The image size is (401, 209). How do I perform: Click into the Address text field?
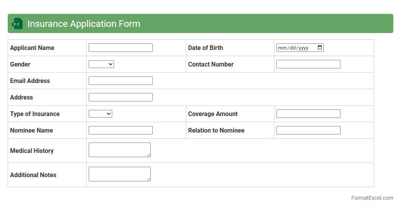coord(120,97)
